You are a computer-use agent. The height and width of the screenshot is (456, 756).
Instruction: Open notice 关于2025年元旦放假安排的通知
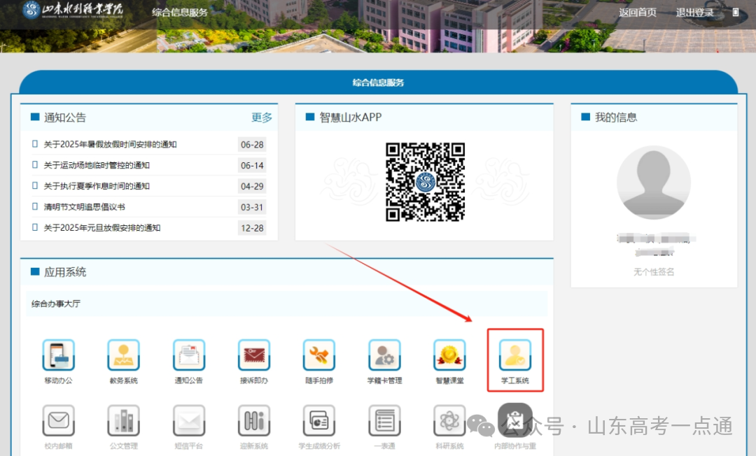point(101,228)
